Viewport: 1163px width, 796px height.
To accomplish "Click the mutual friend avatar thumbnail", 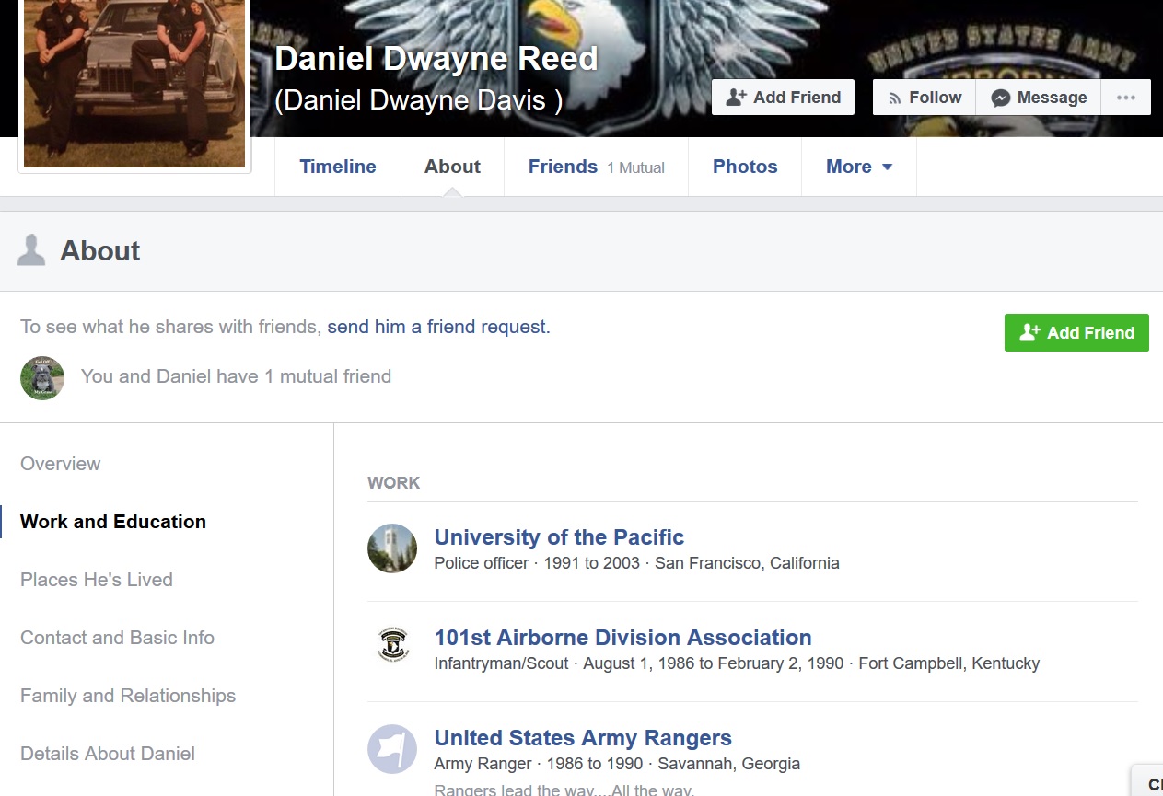I will (x=42, y=377).
